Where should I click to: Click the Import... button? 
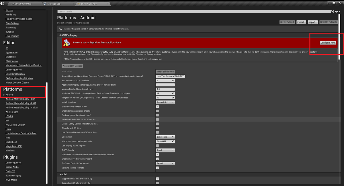click(313, 22)
